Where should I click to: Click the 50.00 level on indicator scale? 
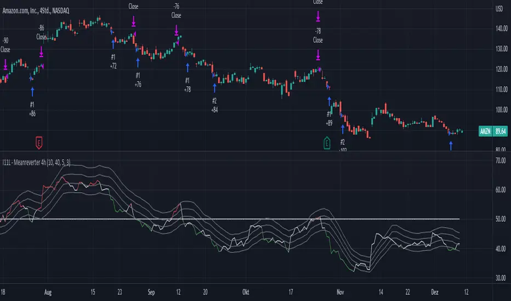(x=499, y=219)
